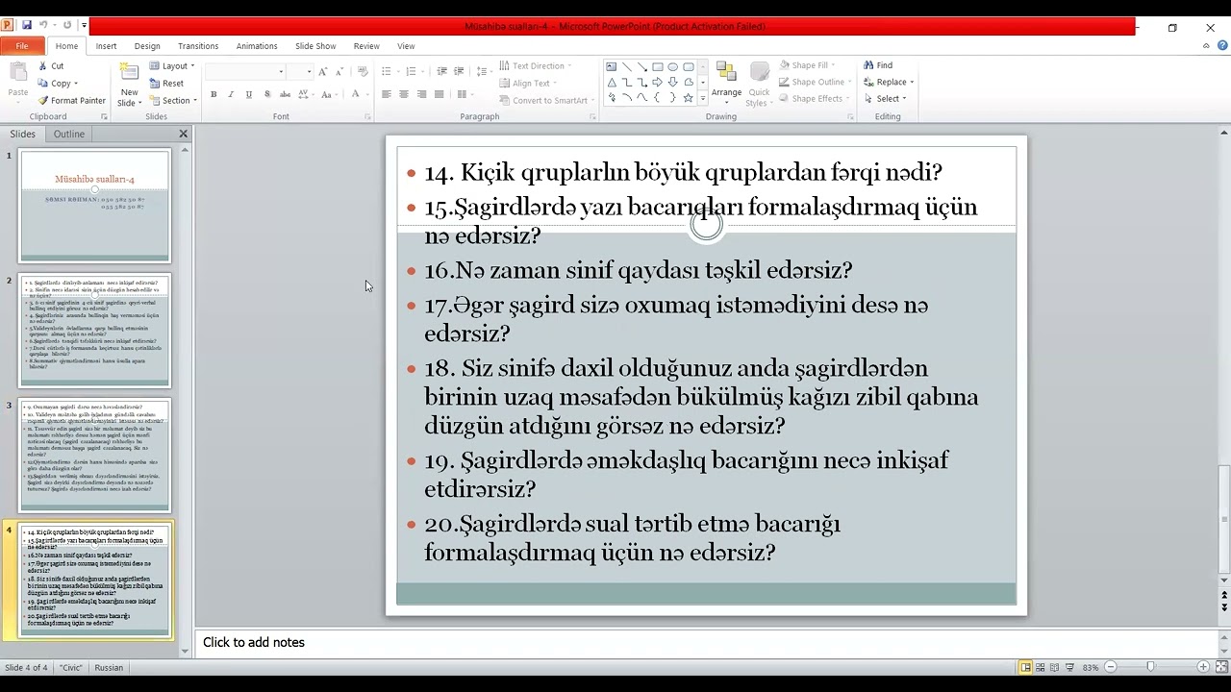Select the 5-point Star shape
This screenshot has height=692, width=1231.
pos(688,98)
